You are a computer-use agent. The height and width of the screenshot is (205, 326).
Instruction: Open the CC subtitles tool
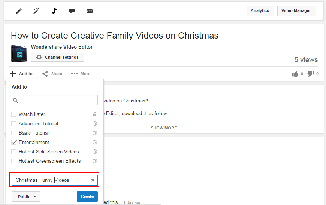(90, 11)
